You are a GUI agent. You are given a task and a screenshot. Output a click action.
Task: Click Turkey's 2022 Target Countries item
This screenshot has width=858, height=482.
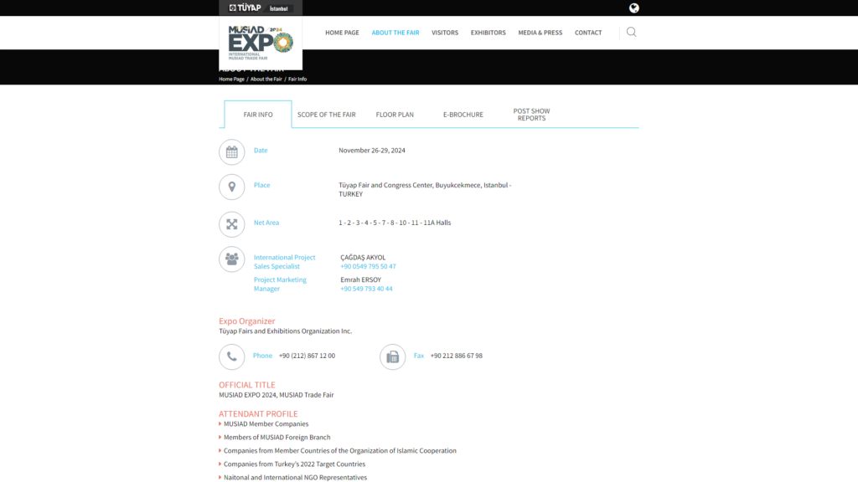(294, 464)
